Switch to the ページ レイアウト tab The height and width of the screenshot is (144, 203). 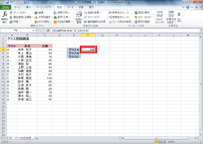(x=44, y=7)
